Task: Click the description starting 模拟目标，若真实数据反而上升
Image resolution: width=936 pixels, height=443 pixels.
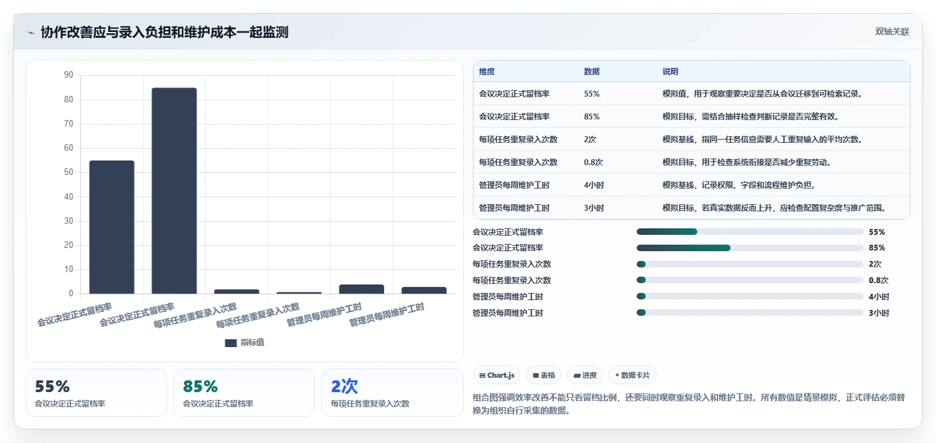Action: (776, 208)
